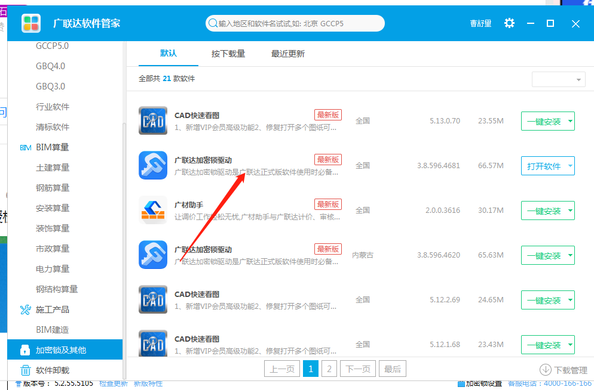
Task: Select GBQ3.0 in the sidebar
Action: coord(50,86)
